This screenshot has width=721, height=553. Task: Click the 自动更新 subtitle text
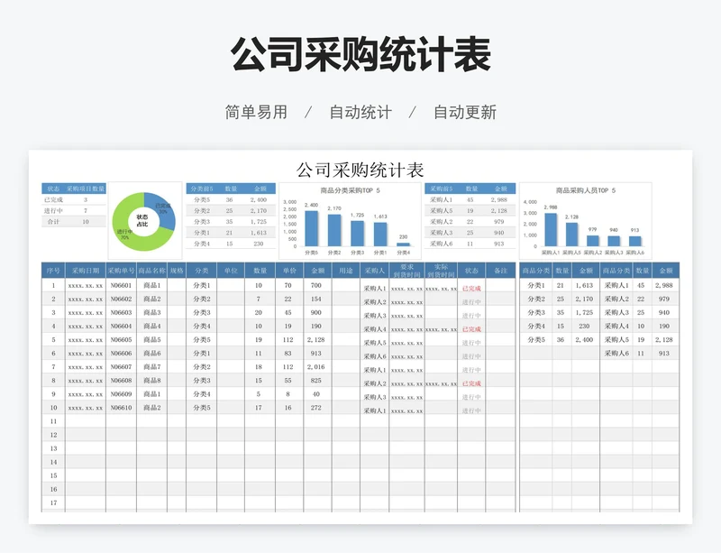point(465,113)
